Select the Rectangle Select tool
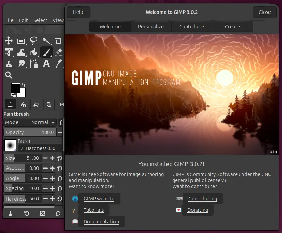 [21, 41]
